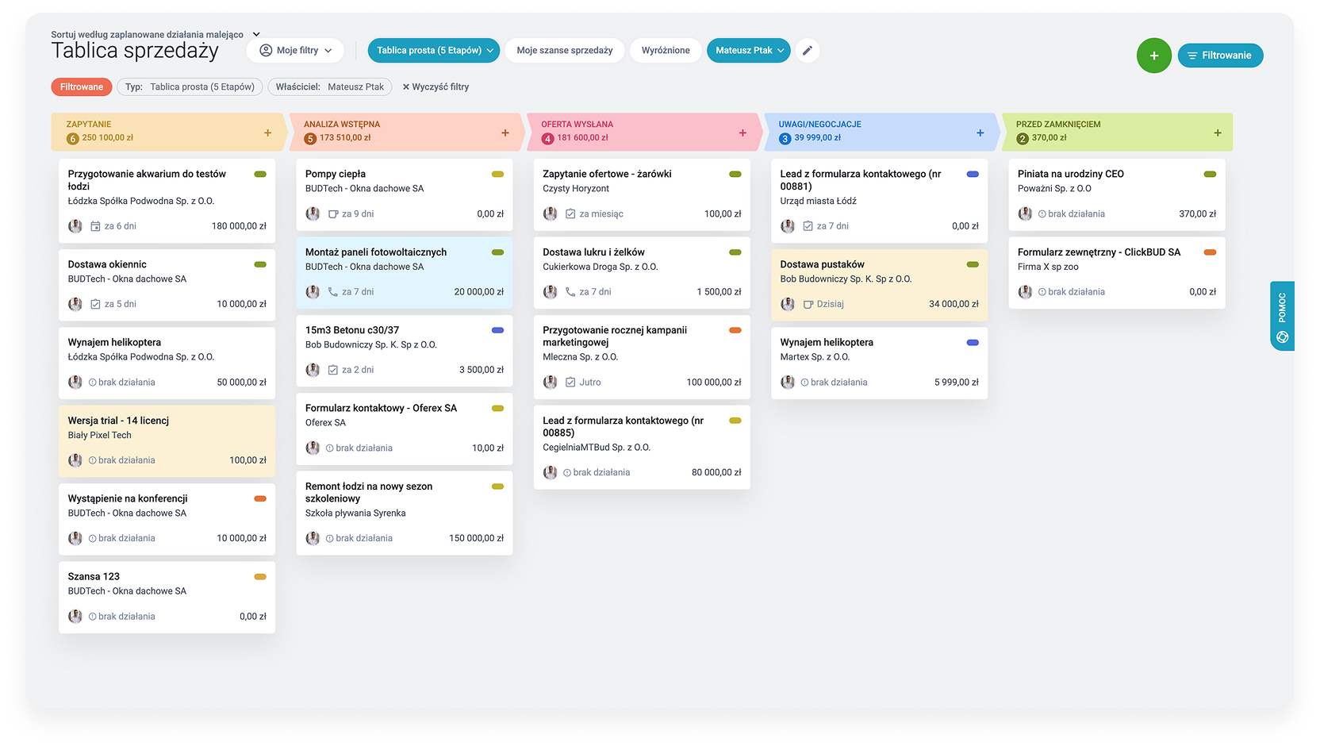The width and height of the screenshot is (1320, 746).
Task: Click phone icon on Dostawa lukru i żelków card
Action: pos(570,292)
